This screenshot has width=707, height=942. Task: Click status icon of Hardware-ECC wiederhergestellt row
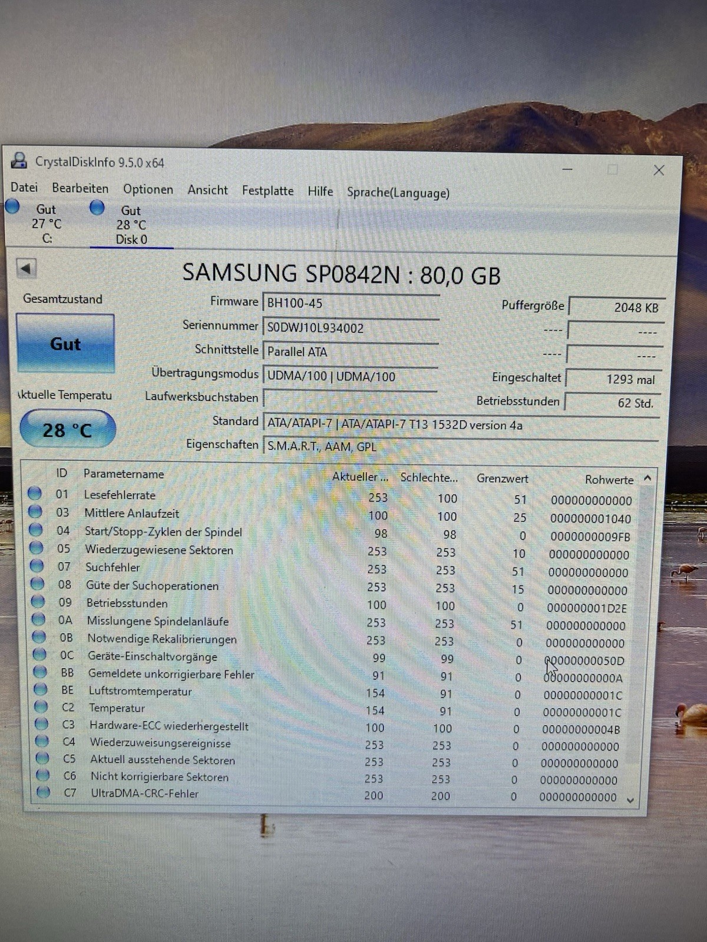click(42, 724)
